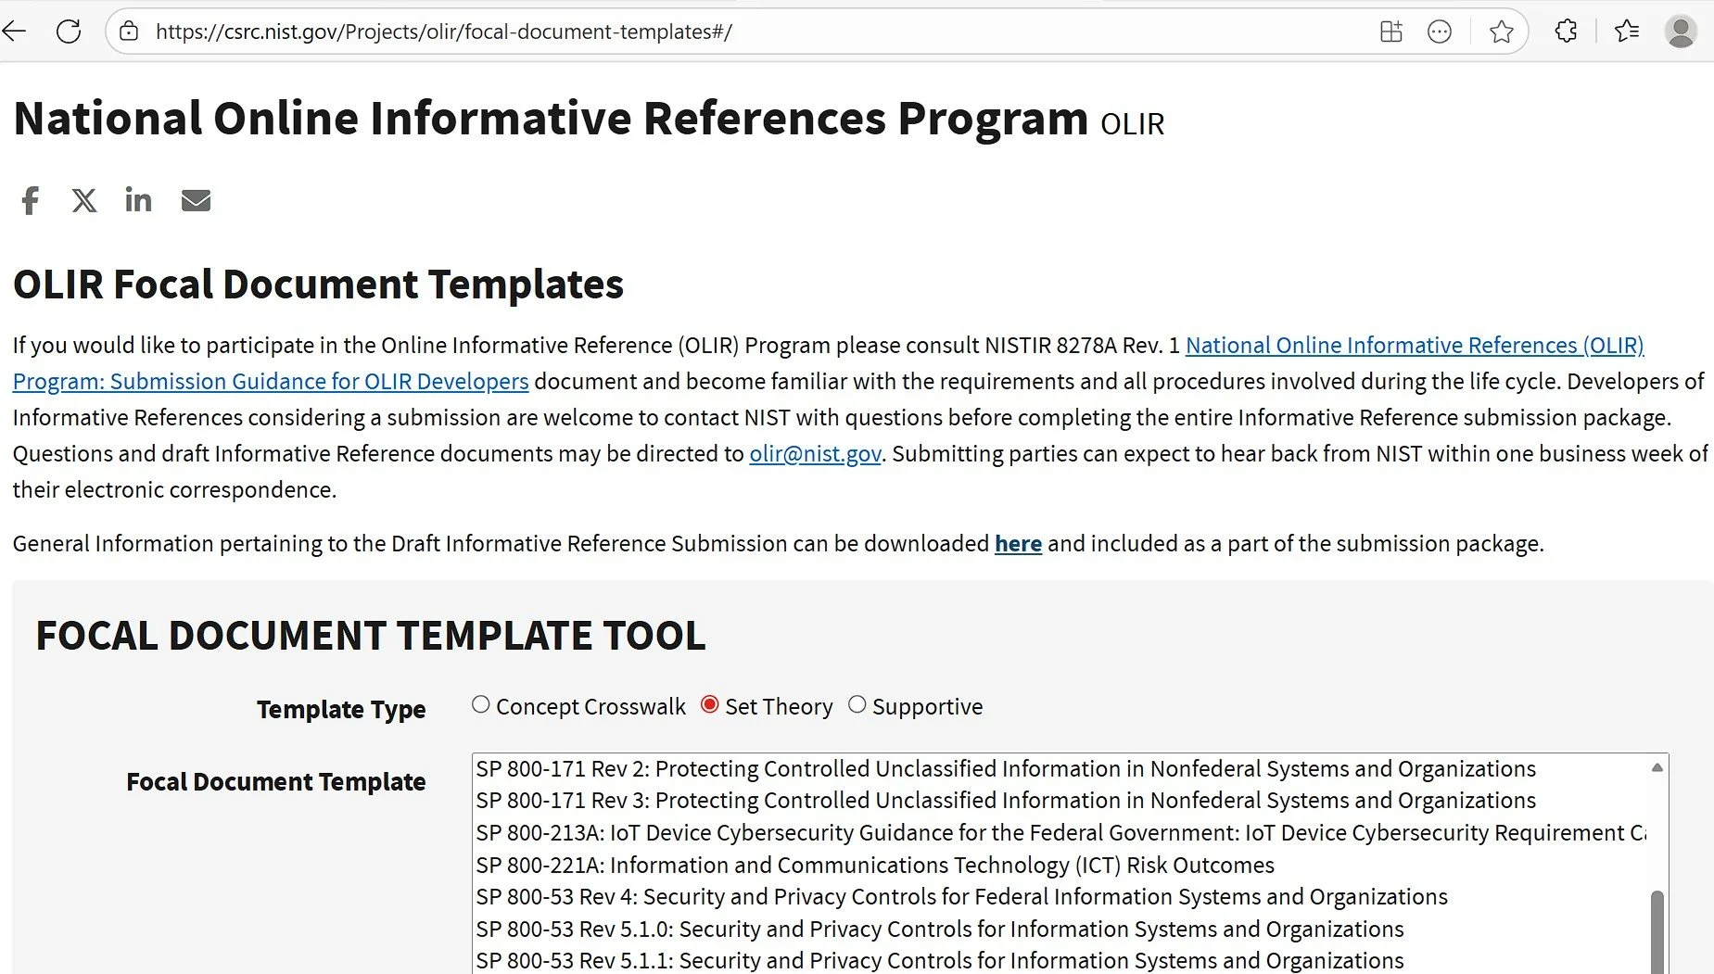Click the template list scroll-up arrow
Image resolution: width=1714 pixels, height=974 pixels.
pos(1657,767)
